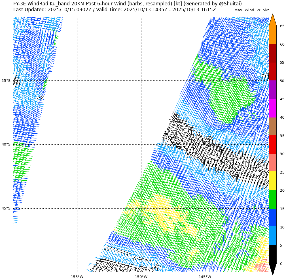Click the orange 60–65 kt colorbar segment
Image resolution: width=286 pixels, height=280 pixels.
coord(272,35)
